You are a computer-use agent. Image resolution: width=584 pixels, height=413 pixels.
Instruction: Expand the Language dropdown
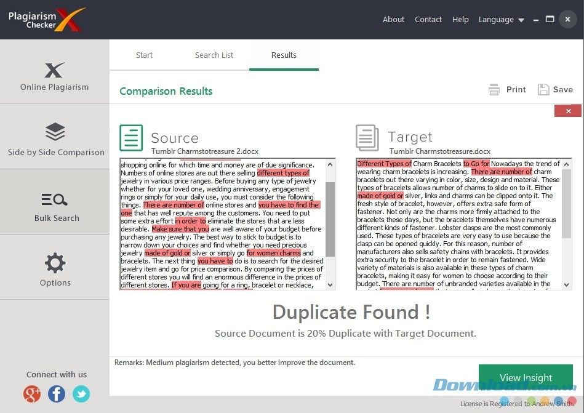point(501,19)
